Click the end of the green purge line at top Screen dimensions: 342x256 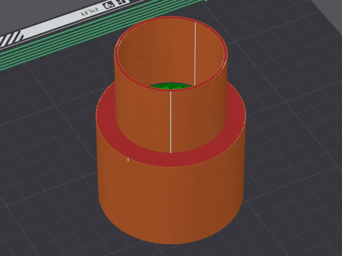click(206, 1)
